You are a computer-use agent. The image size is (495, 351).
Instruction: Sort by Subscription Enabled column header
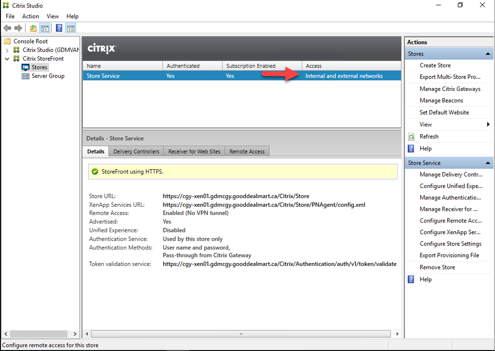click(262, 66)
